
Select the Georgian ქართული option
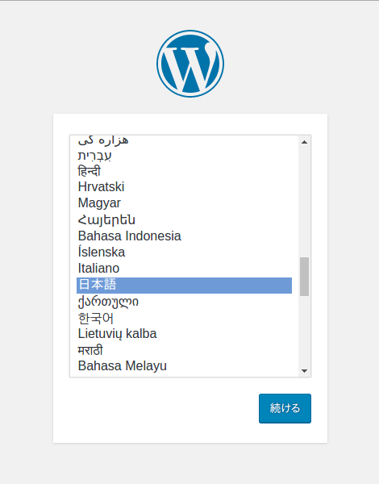coord(184,301)
